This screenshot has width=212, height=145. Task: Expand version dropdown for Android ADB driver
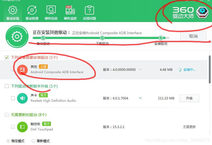(140, 69)
